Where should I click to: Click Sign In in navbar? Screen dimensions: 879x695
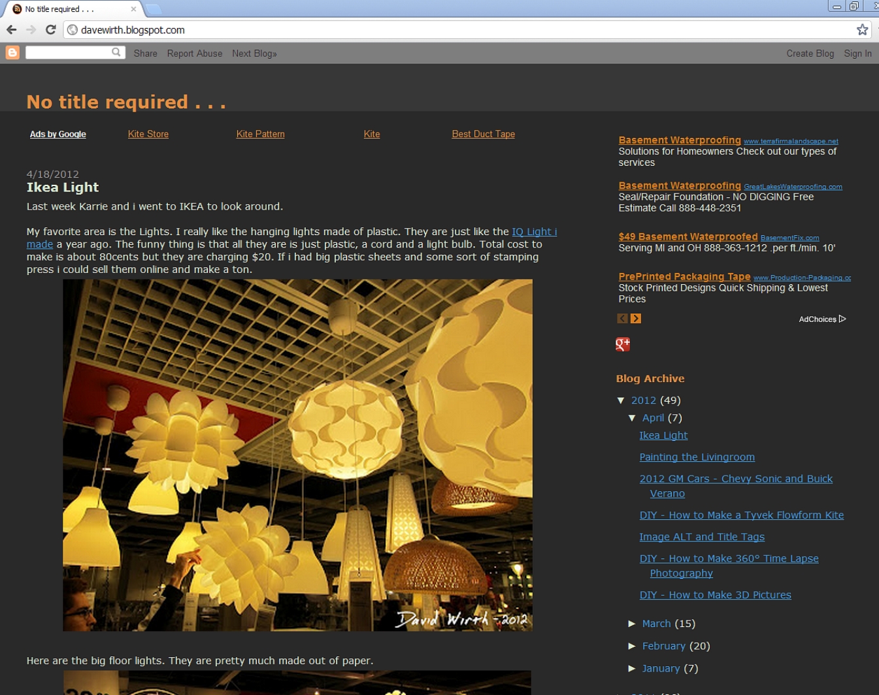[x=857, y=54]
